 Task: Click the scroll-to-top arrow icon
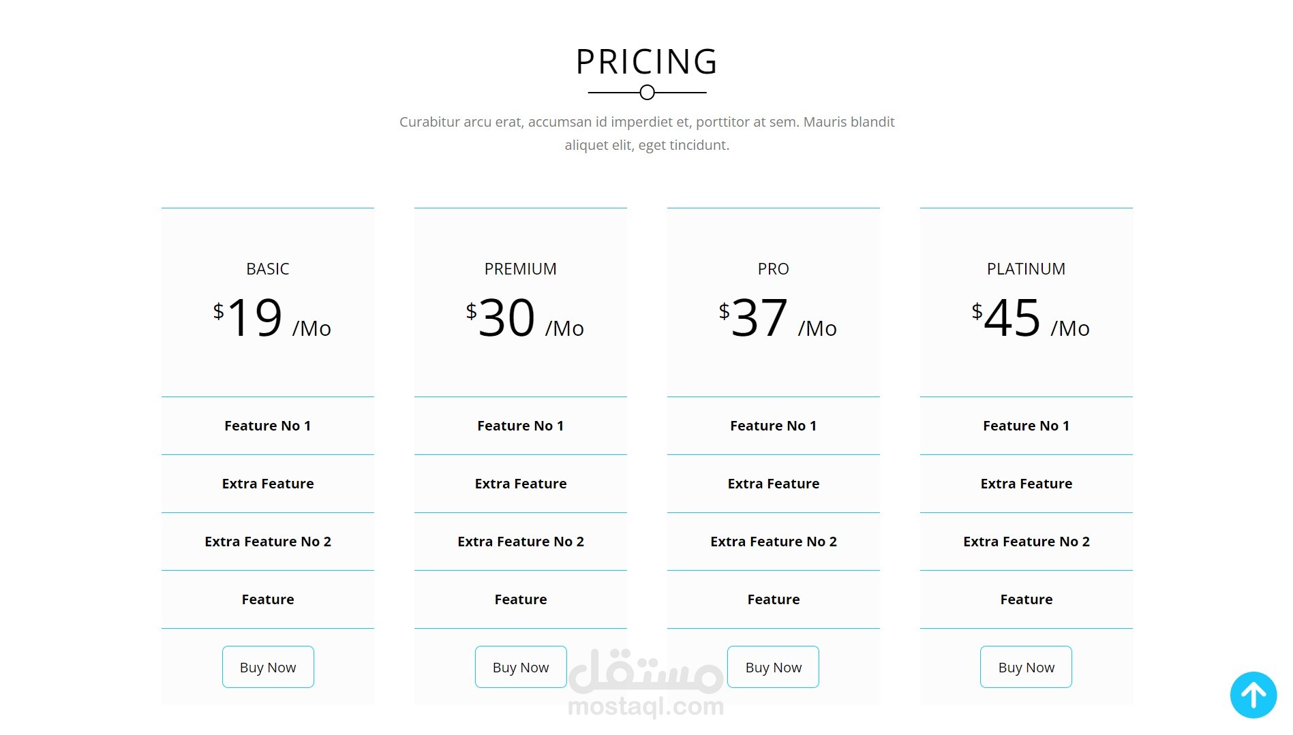tap(1253, 695)
